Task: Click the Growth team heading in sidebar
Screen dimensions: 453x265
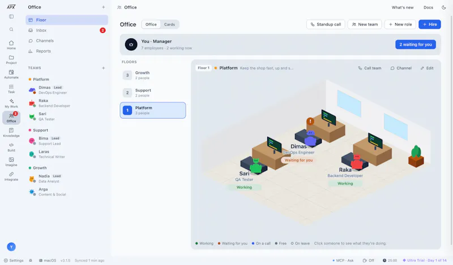Action: [40, 168]
